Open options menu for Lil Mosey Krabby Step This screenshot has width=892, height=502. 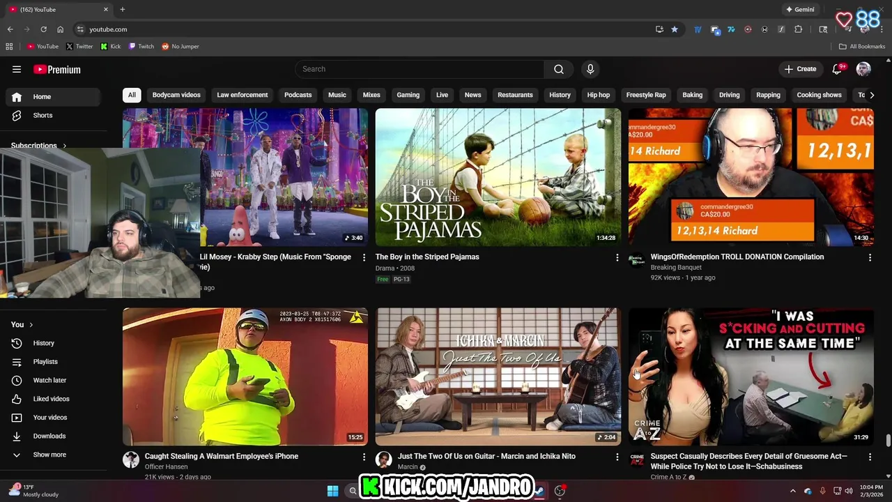pyautogui.click(x=364, y=257)
